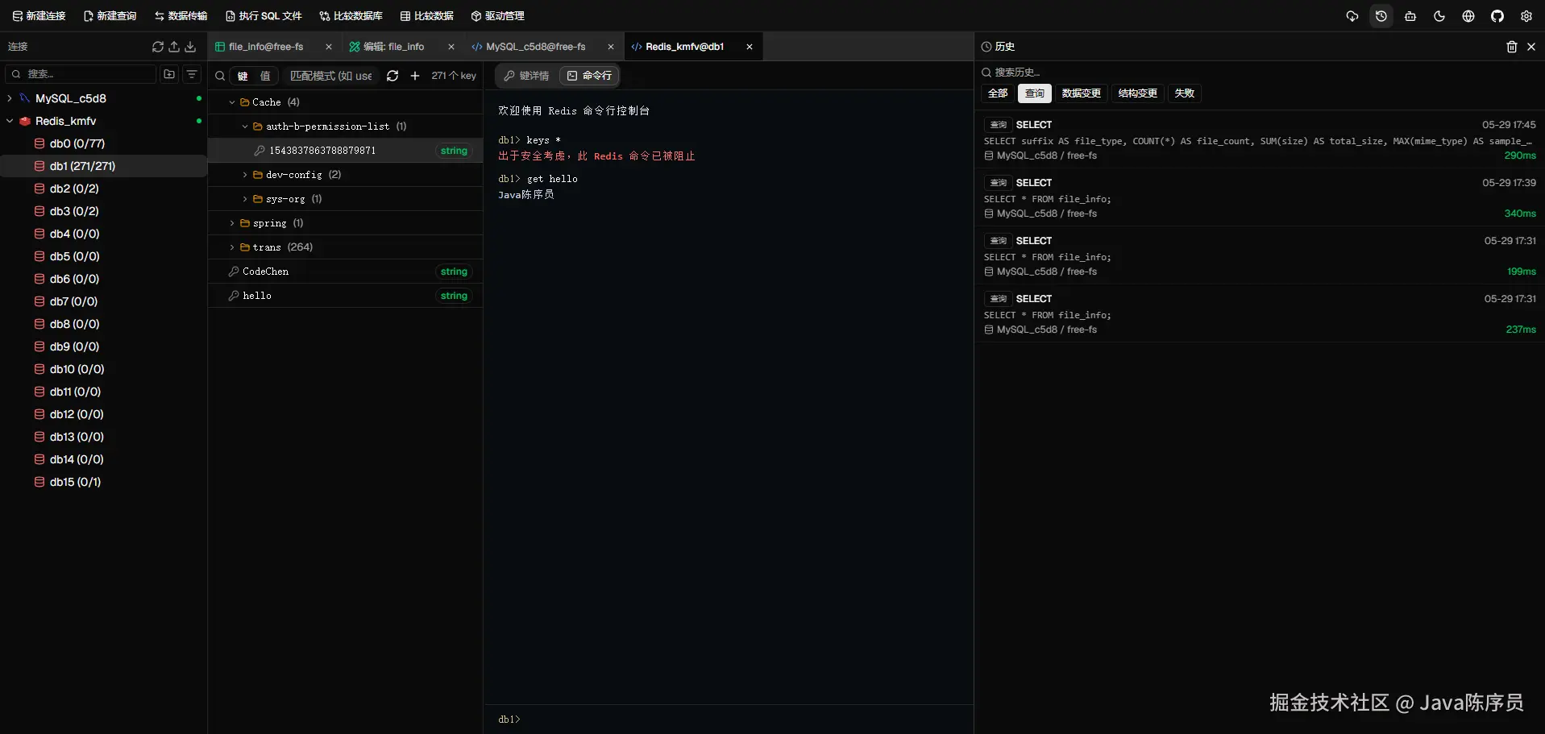Screen dimensions: 1545x734
Task: Open the GitHub icon link
Action: [x=1497, y=16]
